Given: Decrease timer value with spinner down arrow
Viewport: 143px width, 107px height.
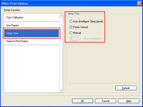Looking at the screenshot, I should point(80,40).
